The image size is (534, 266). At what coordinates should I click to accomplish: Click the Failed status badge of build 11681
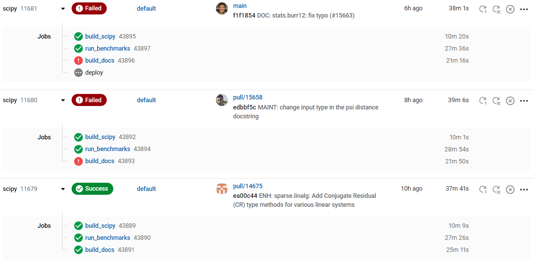coord(89,8)
